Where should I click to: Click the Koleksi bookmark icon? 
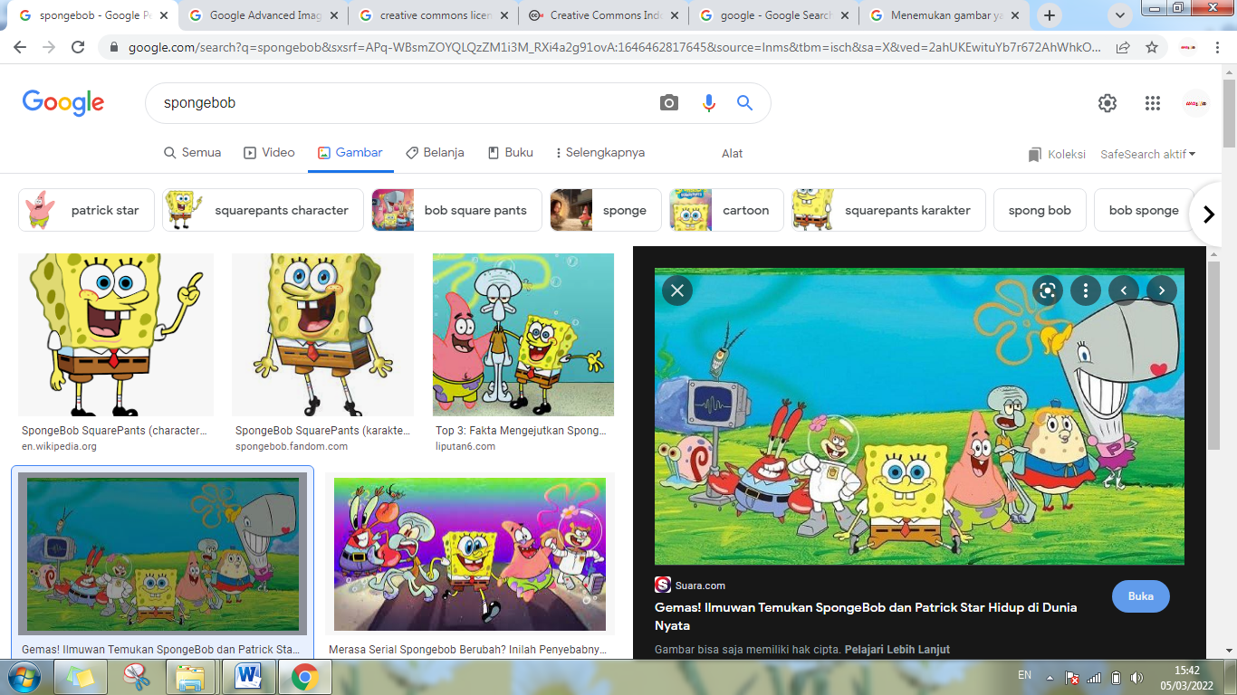(x=1035, y=155)
